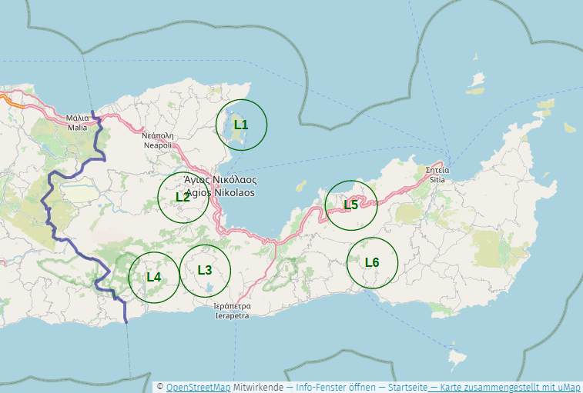Open the OpenStreetMap attribution link
Viewport: 583px width, 393px height.
point(198,387)
